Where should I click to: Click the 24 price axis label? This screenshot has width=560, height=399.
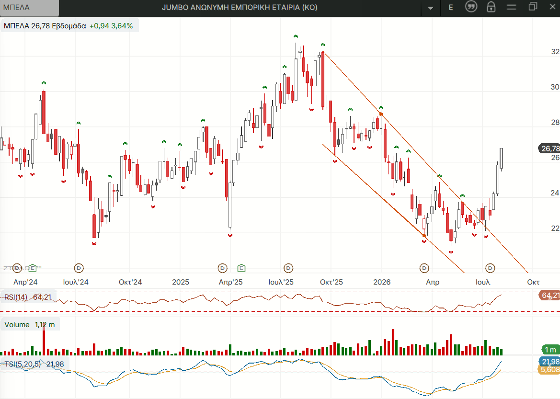click(555, 193)
